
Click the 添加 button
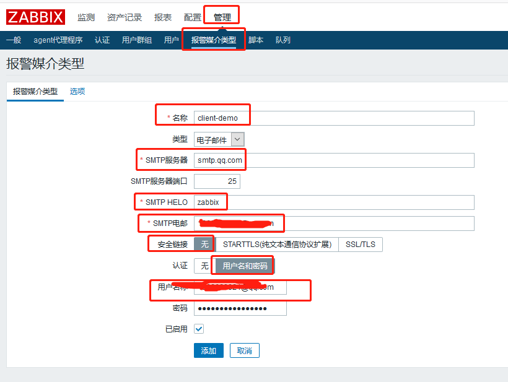209,350
